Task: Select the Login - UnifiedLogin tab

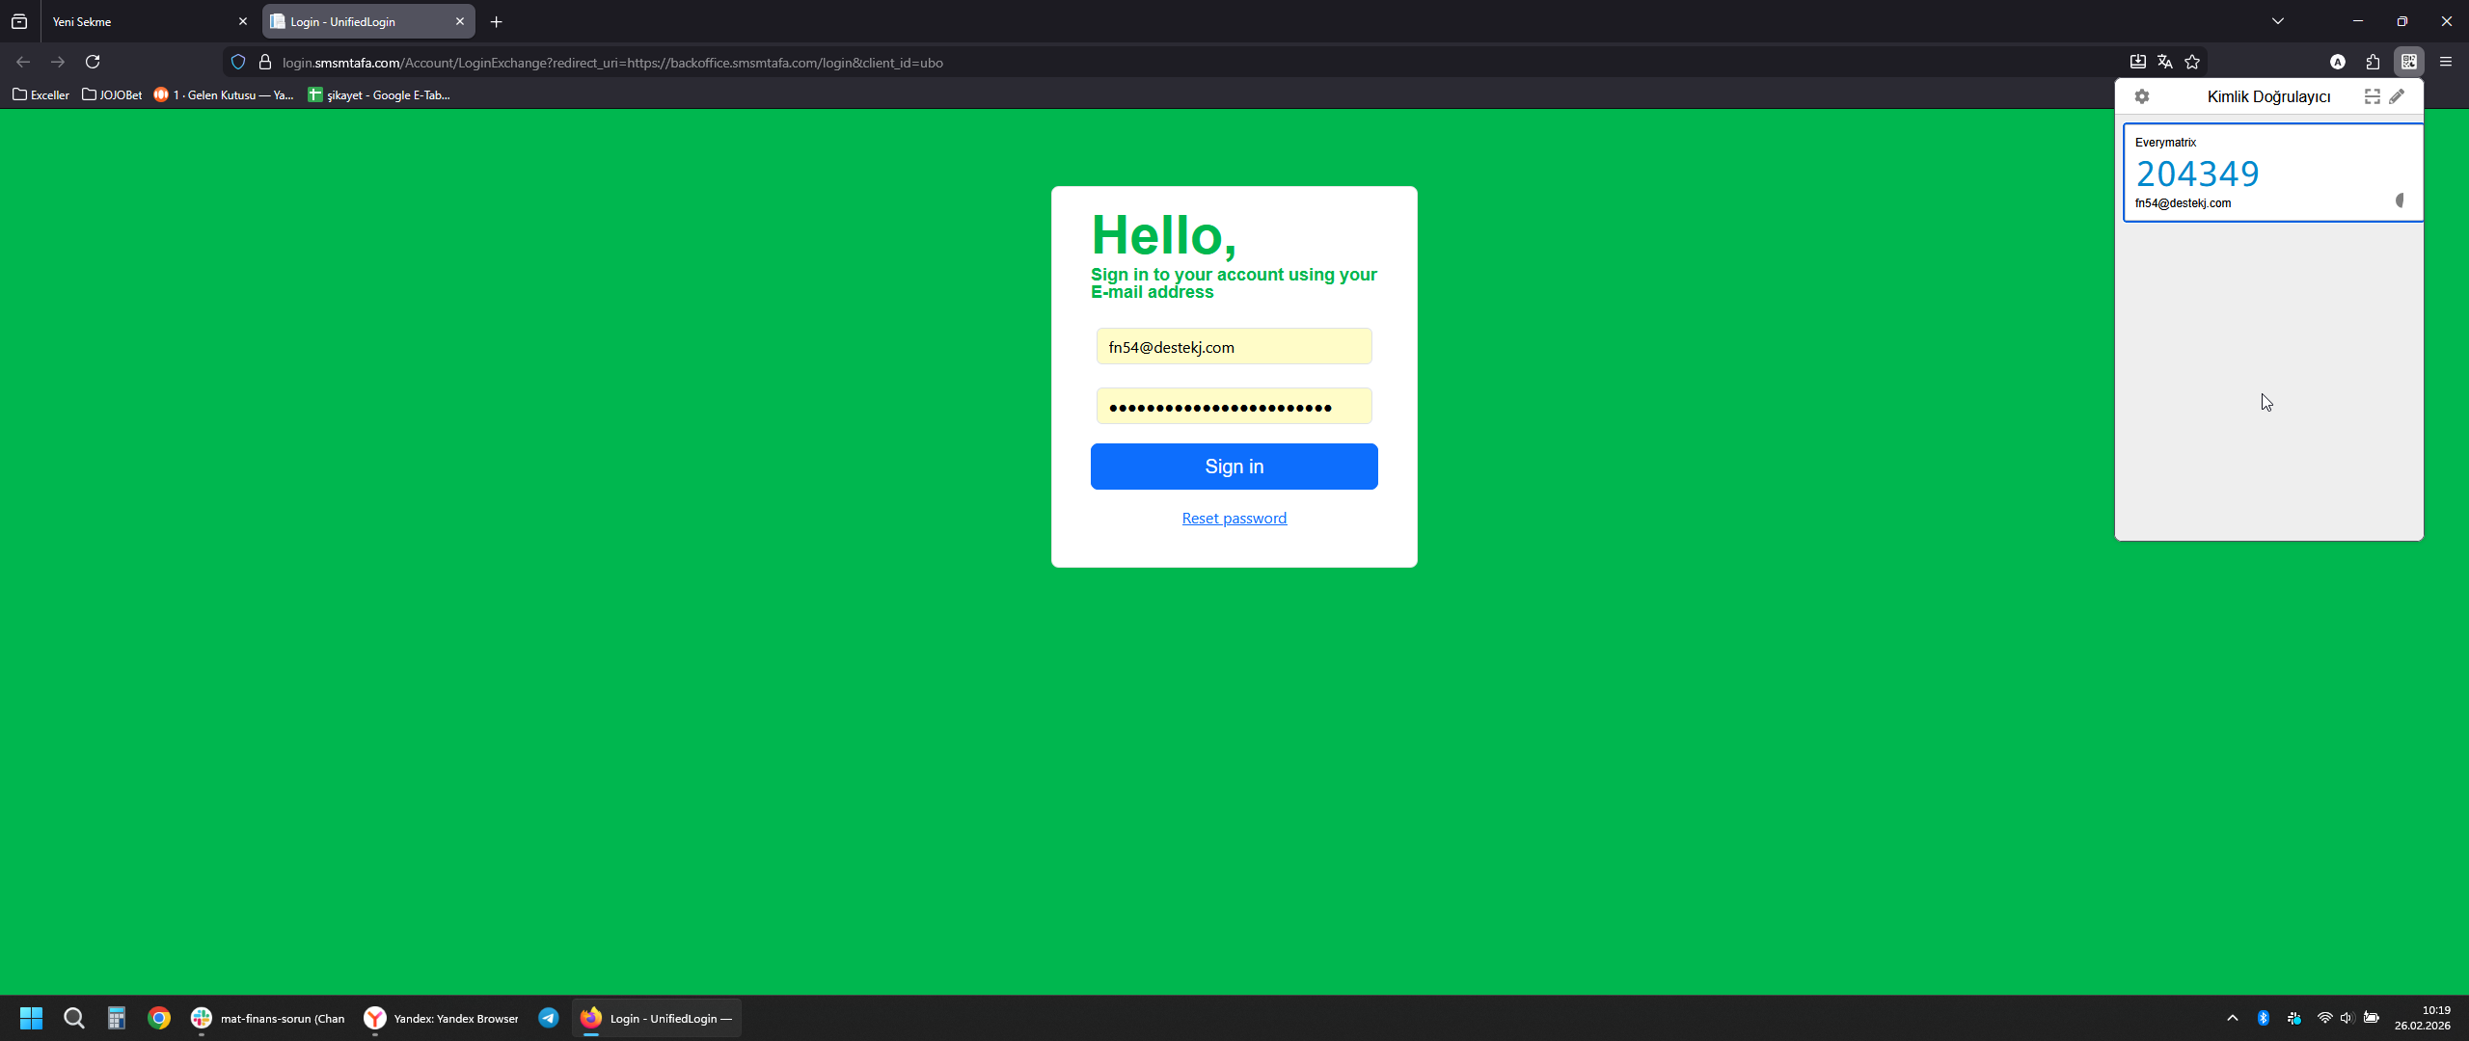Action: point(357,21)
